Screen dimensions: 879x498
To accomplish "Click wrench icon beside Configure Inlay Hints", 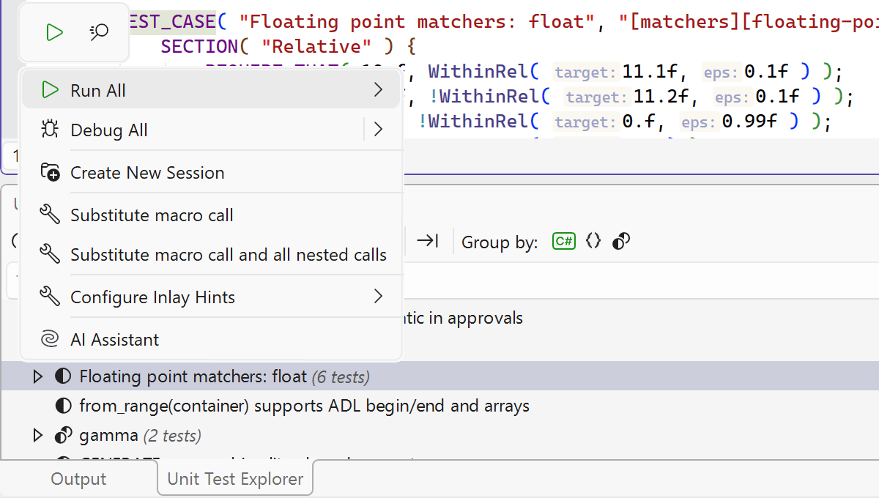I will [x=50, y=297].
